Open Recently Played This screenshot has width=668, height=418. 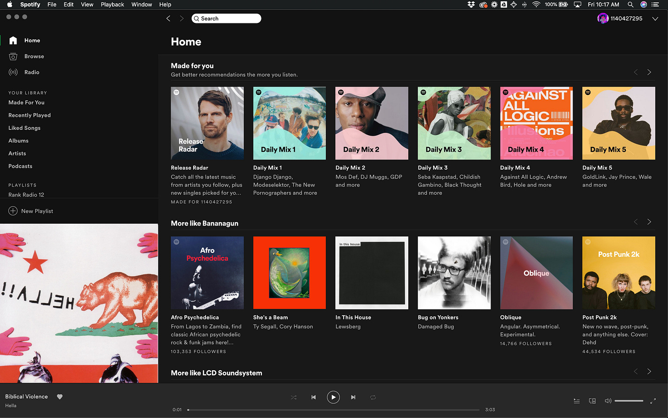[x=29, y=115]
